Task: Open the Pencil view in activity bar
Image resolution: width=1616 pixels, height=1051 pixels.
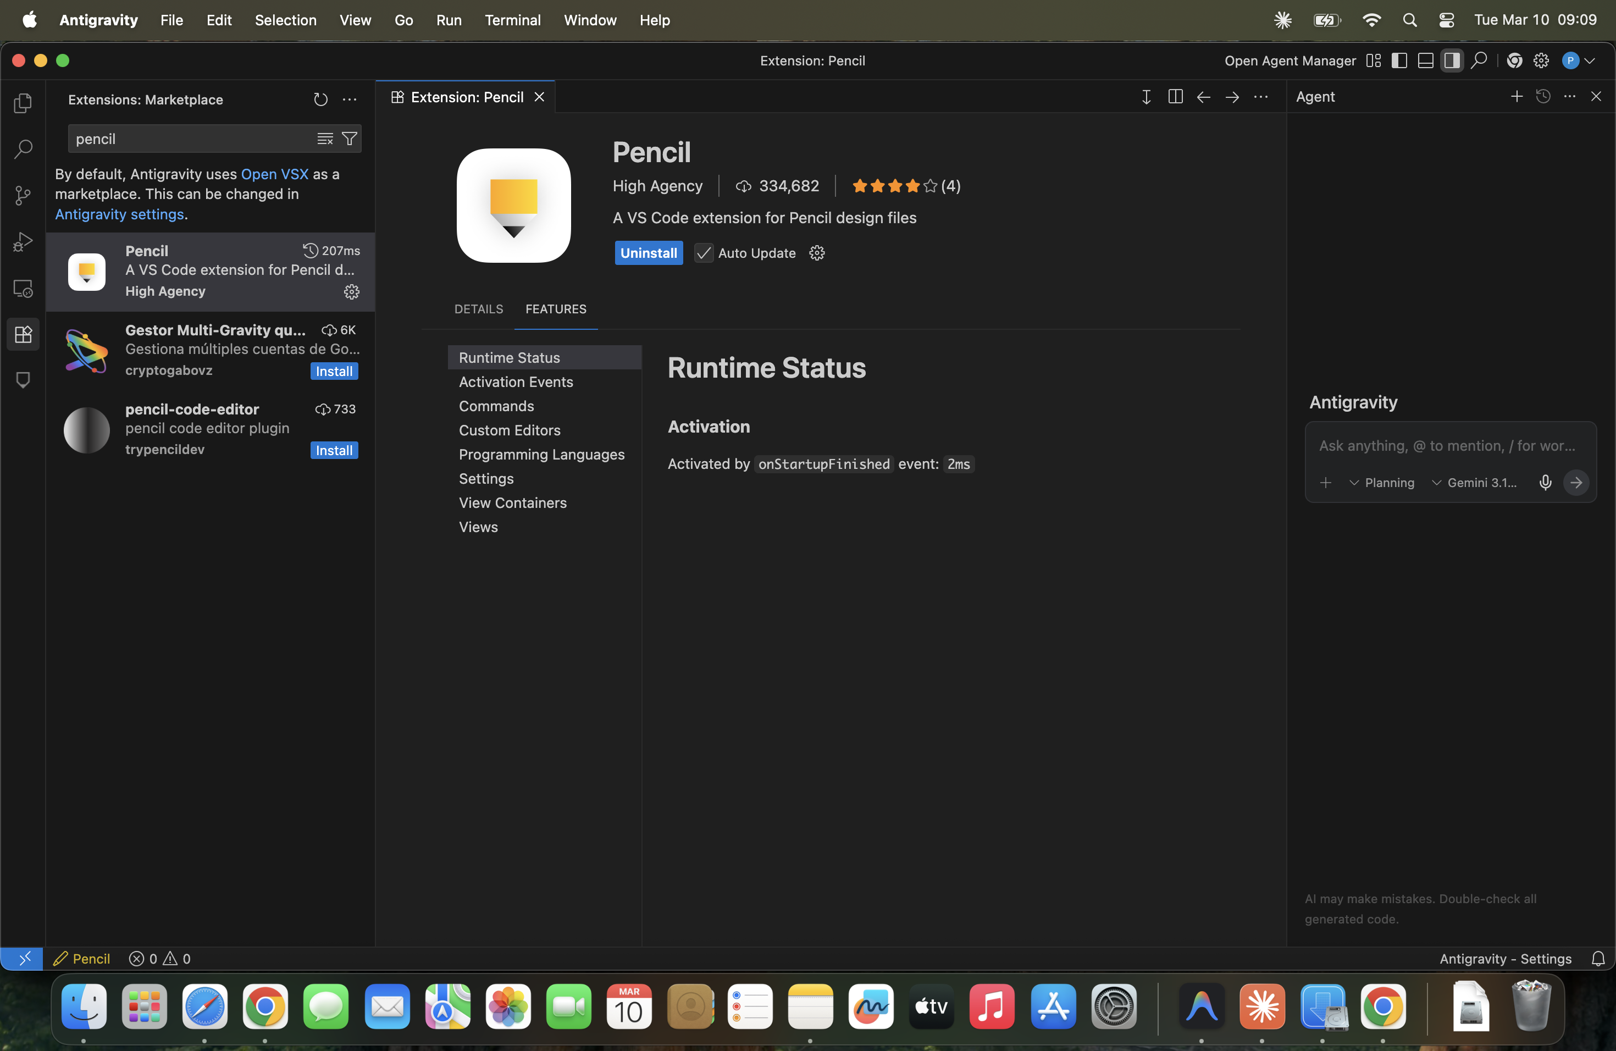Action: (x=23, y=380)
